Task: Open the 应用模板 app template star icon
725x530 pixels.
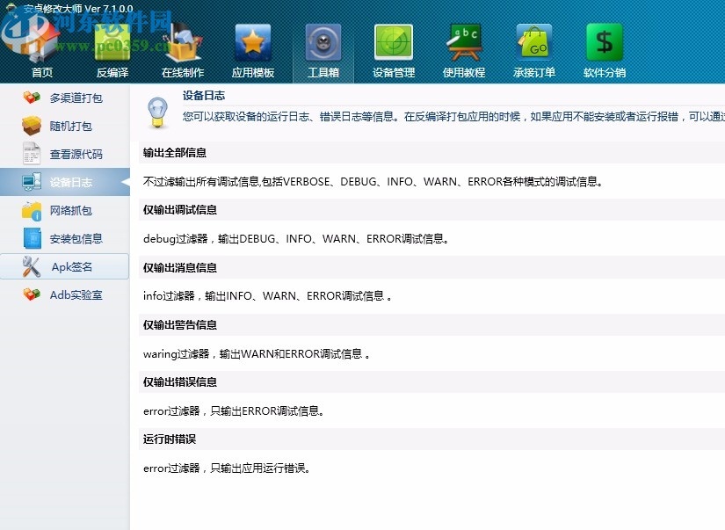Action: point(253,40)
